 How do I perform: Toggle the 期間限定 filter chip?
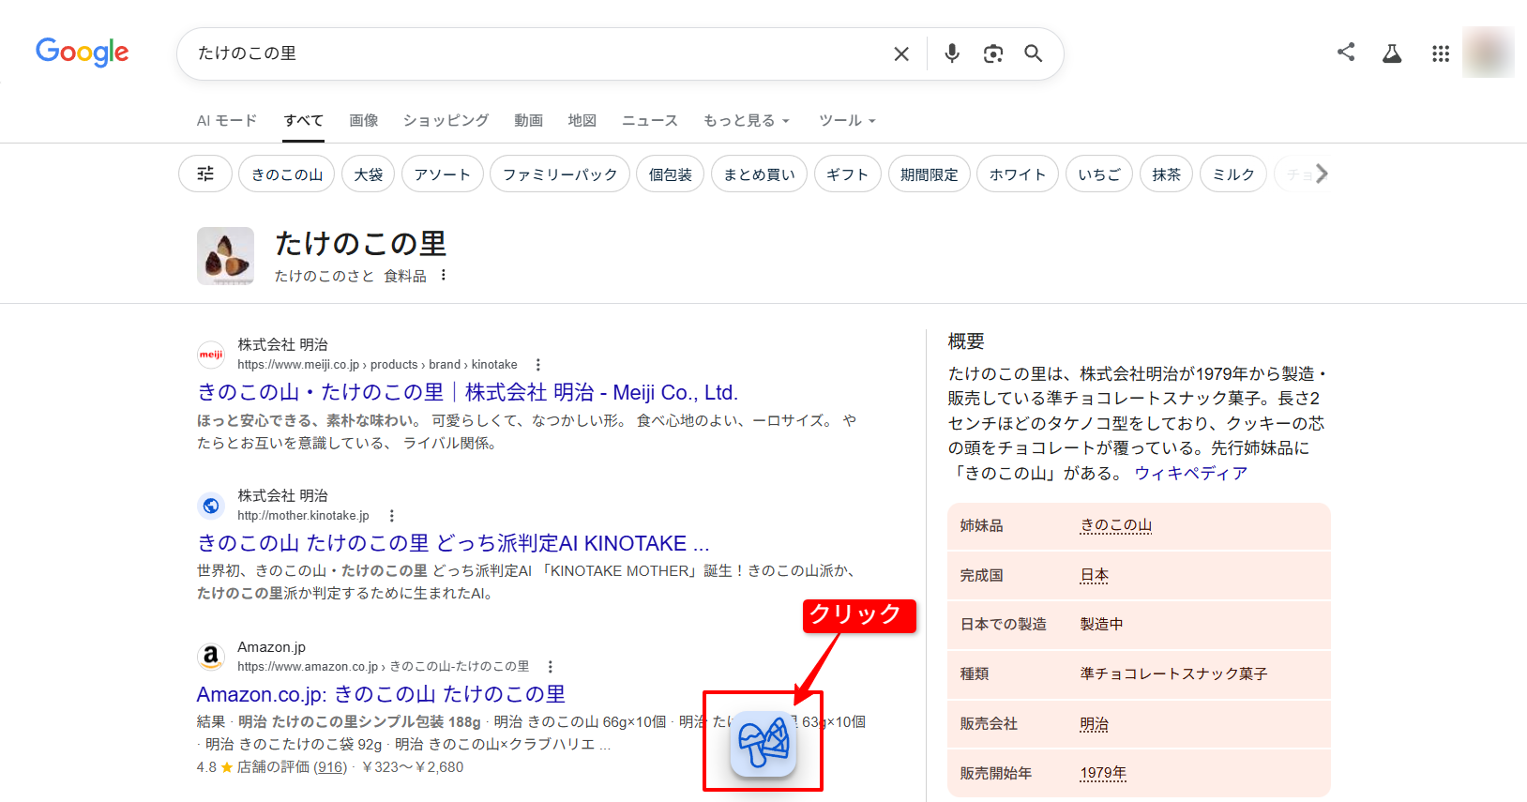[929, 174]
